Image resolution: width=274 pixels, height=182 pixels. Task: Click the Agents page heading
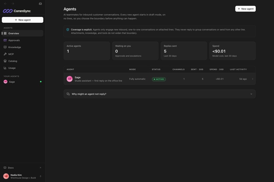pyautogui.click(x=70, y=9)
